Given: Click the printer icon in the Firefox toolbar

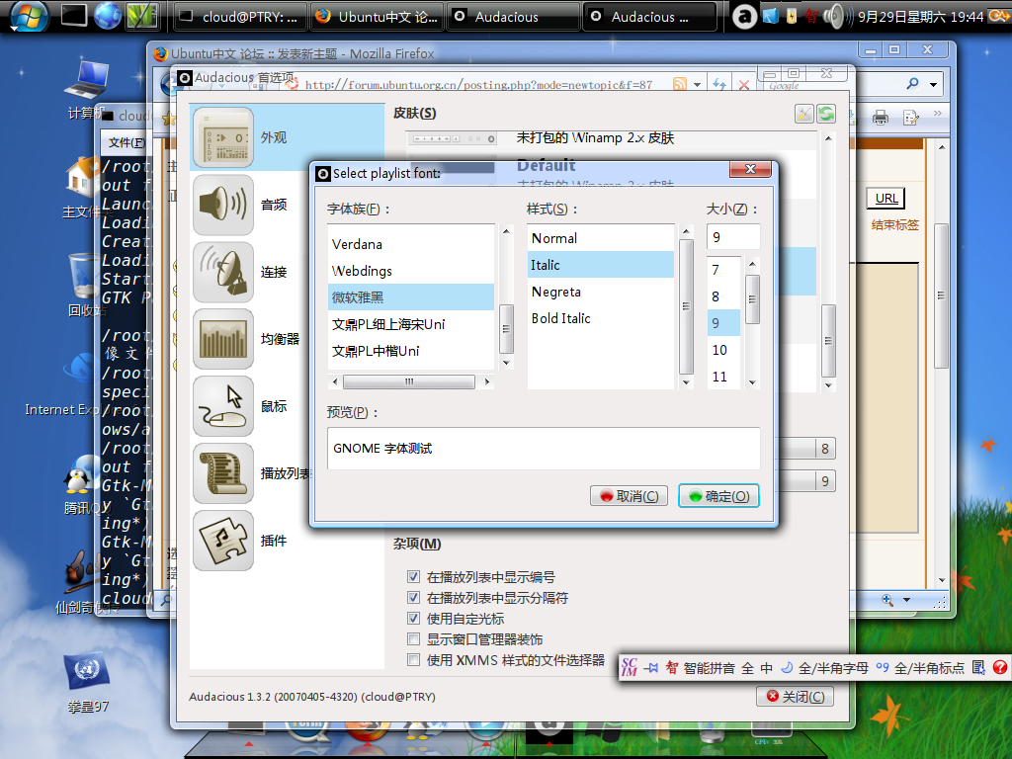Looking at the screenshot, I should tap(880, 118).
